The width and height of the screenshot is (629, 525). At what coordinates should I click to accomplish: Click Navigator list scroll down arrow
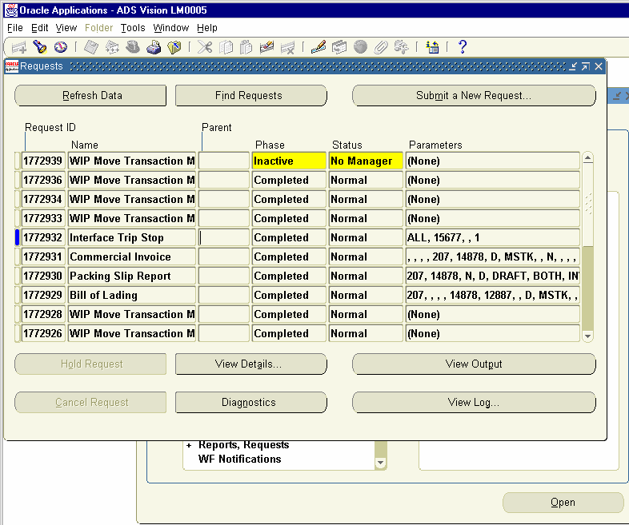coord(380,463)
